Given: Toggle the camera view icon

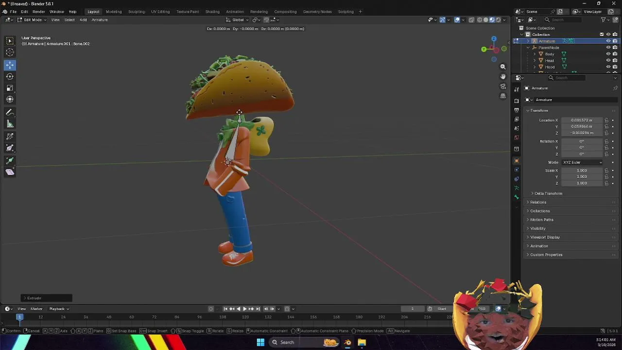Looking at the screenshot, I should click(x=503, y=86).
